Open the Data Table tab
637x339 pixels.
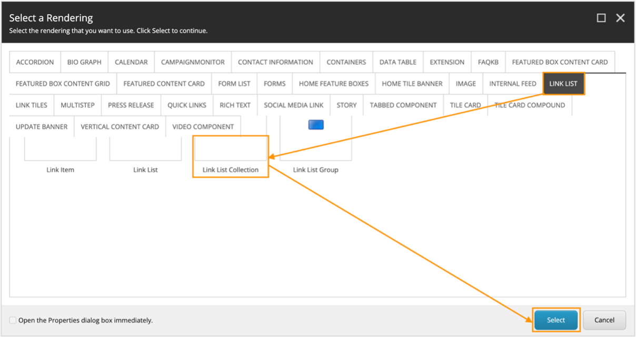point(397,62)
